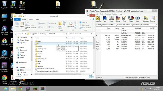Create a New folder from the ribbon
Screen dimensions: 163x91
[60, 25]
